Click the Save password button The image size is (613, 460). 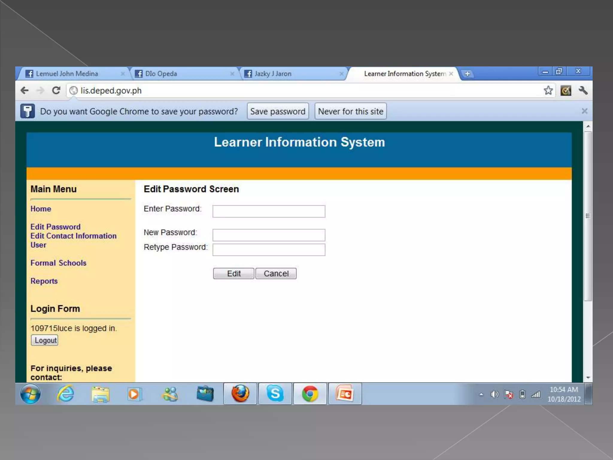[278, 111]
